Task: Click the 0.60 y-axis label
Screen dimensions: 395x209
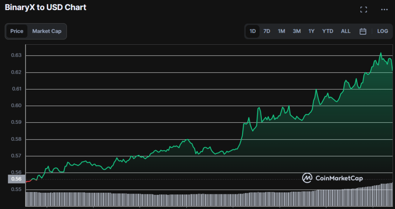Action: pos(17,106)
